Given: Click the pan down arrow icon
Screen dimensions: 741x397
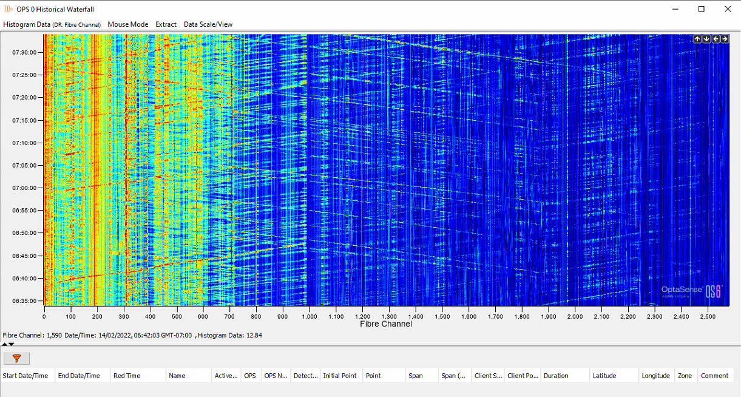Looking at the screenshot, I should tap(706, 39).
